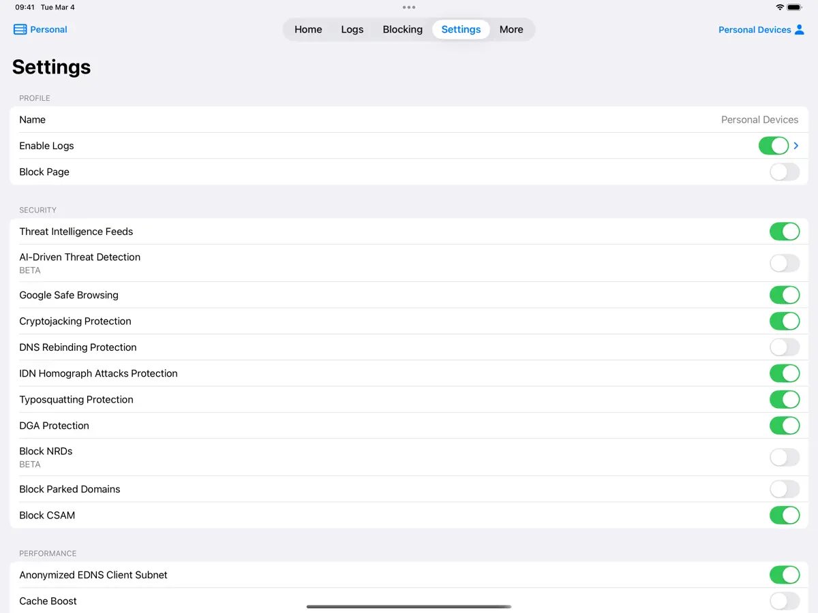Tap the Personal Devices user icon
Viewport: 818px width, 613px height.
tap(800, 29)
